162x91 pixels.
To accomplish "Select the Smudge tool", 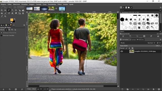I will coord(16,13).
